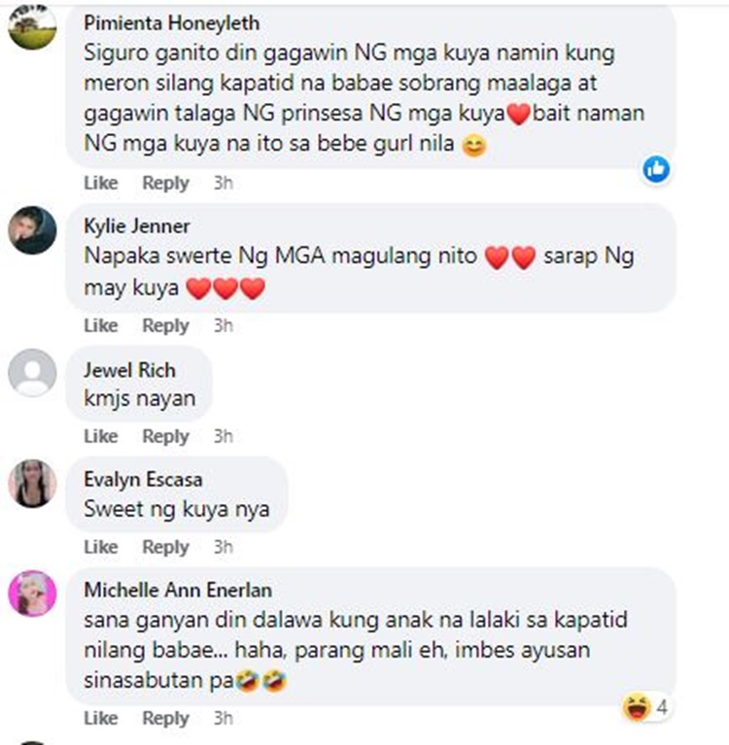This screenshot has width=729, height=745.
Task: Like Jewel Rich's kmjs nayan comment
Action: (x=101, y=436)
